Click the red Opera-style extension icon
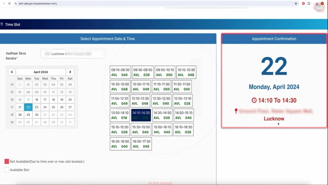Viewport: 328px width, 185px height. [x=303, y=4]
